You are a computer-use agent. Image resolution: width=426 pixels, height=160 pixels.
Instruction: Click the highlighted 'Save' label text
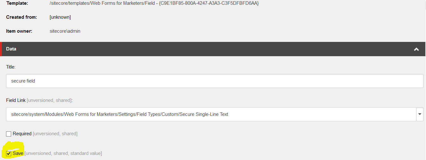[18, 153]
